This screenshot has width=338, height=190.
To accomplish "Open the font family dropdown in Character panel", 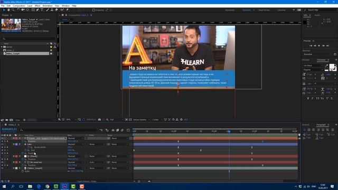I will [313, 65].
